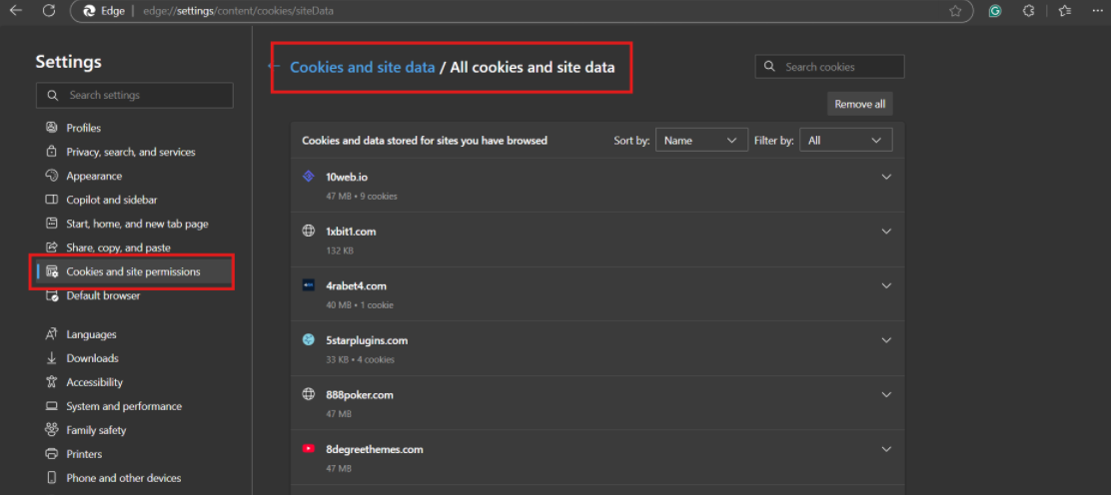Open Downloads settings label

click(x=92, y=358)
